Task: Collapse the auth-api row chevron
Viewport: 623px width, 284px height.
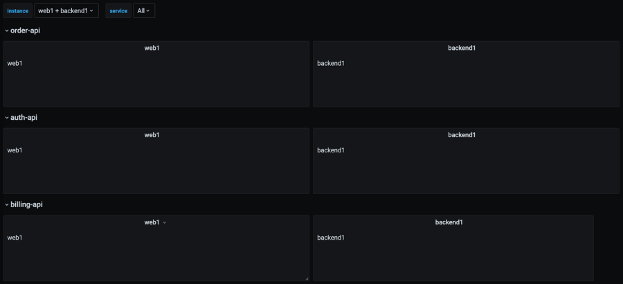Action: point(6,118)
